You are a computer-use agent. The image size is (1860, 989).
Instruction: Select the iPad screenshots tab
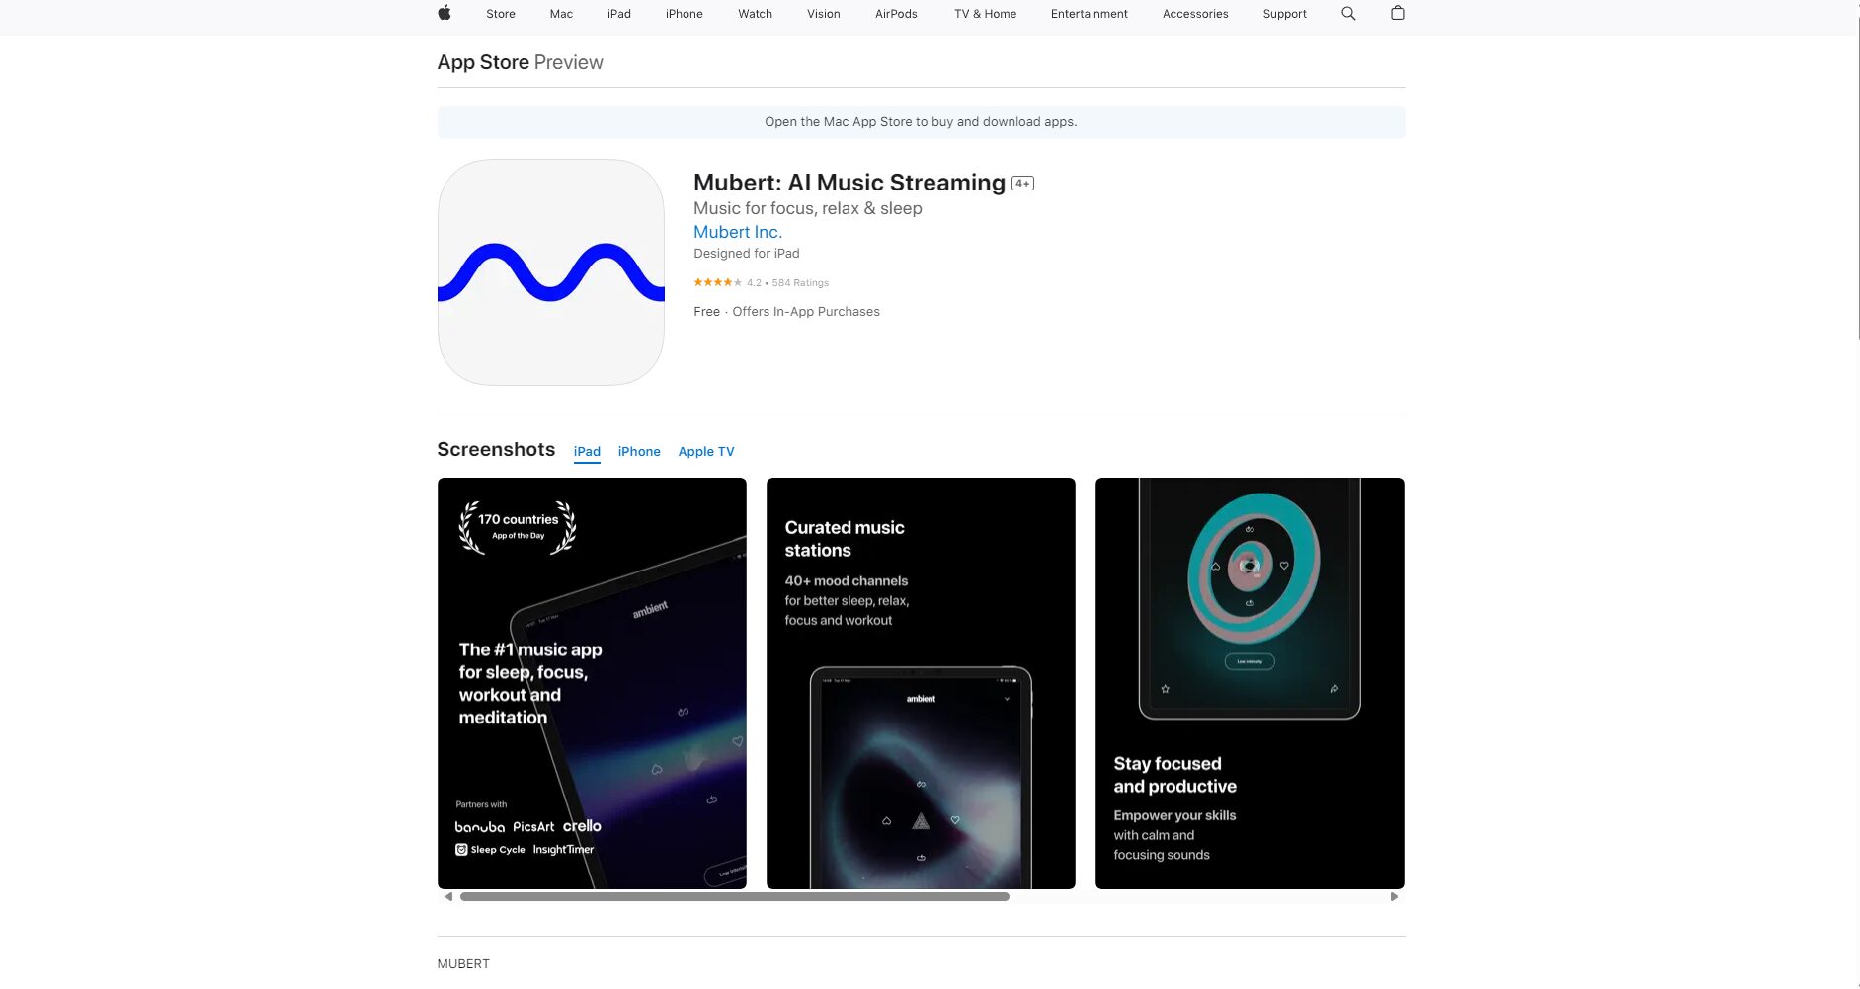(x=587, y=452)
